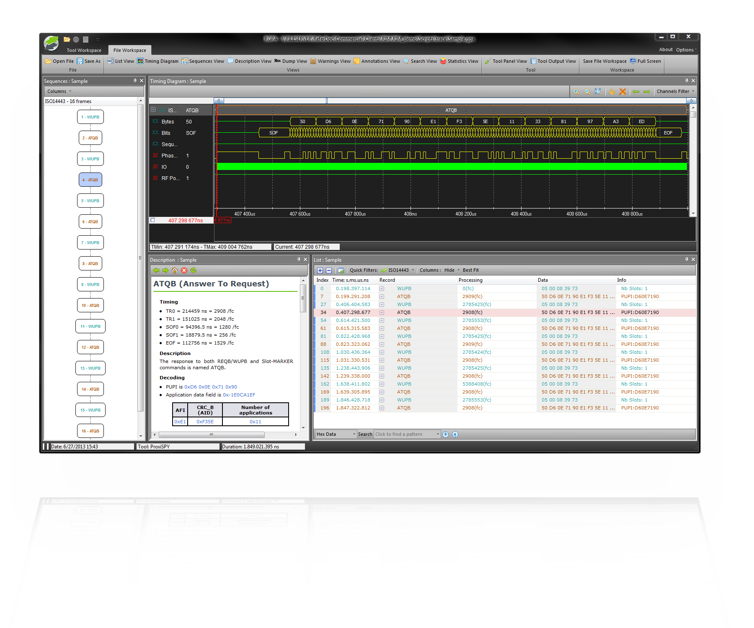Open quick access toolbar customize arrow
The height and width of the screenshot is (628, 754).
pyautogui.click(x=98, y=39)
